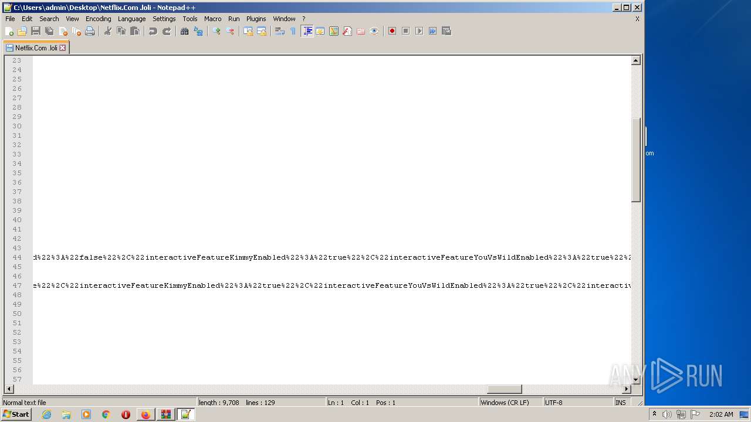Save current recorded macro icon
751x422 pixels.
[446, 31]
